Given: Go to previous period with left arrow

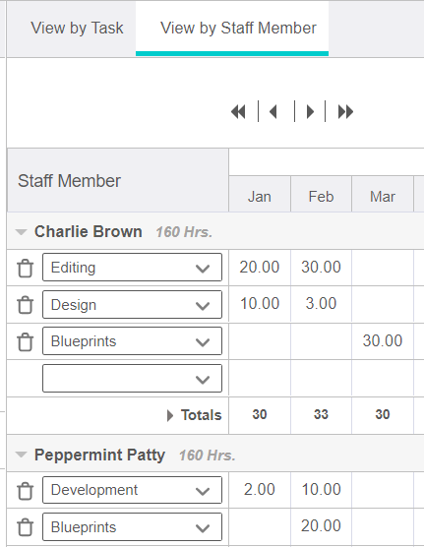Looking at the screenshot, I should coord(273,112).
